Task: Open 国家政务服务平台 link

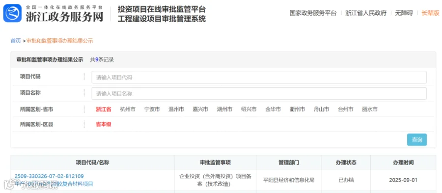Action: [313, 13]
